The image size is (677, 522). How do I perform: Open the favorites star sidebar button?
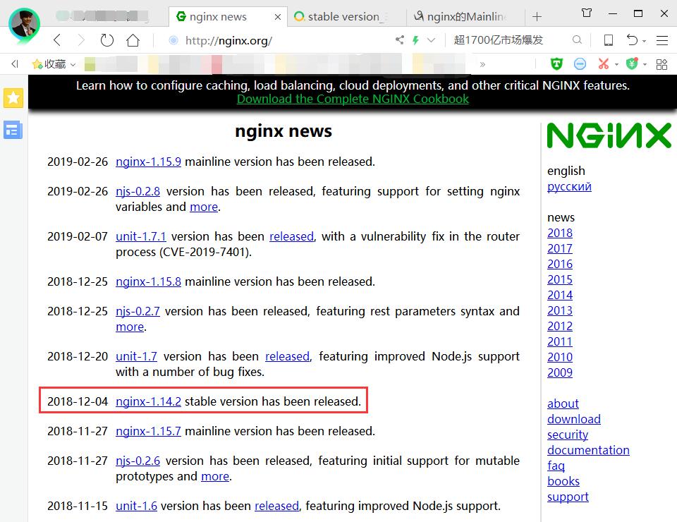click(13, 98)
